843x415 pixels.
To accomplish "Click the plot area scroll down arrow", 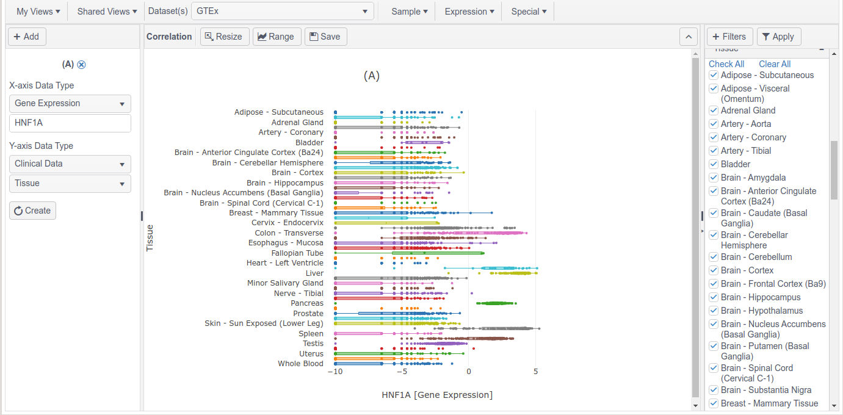I will (x=695, y=405).
